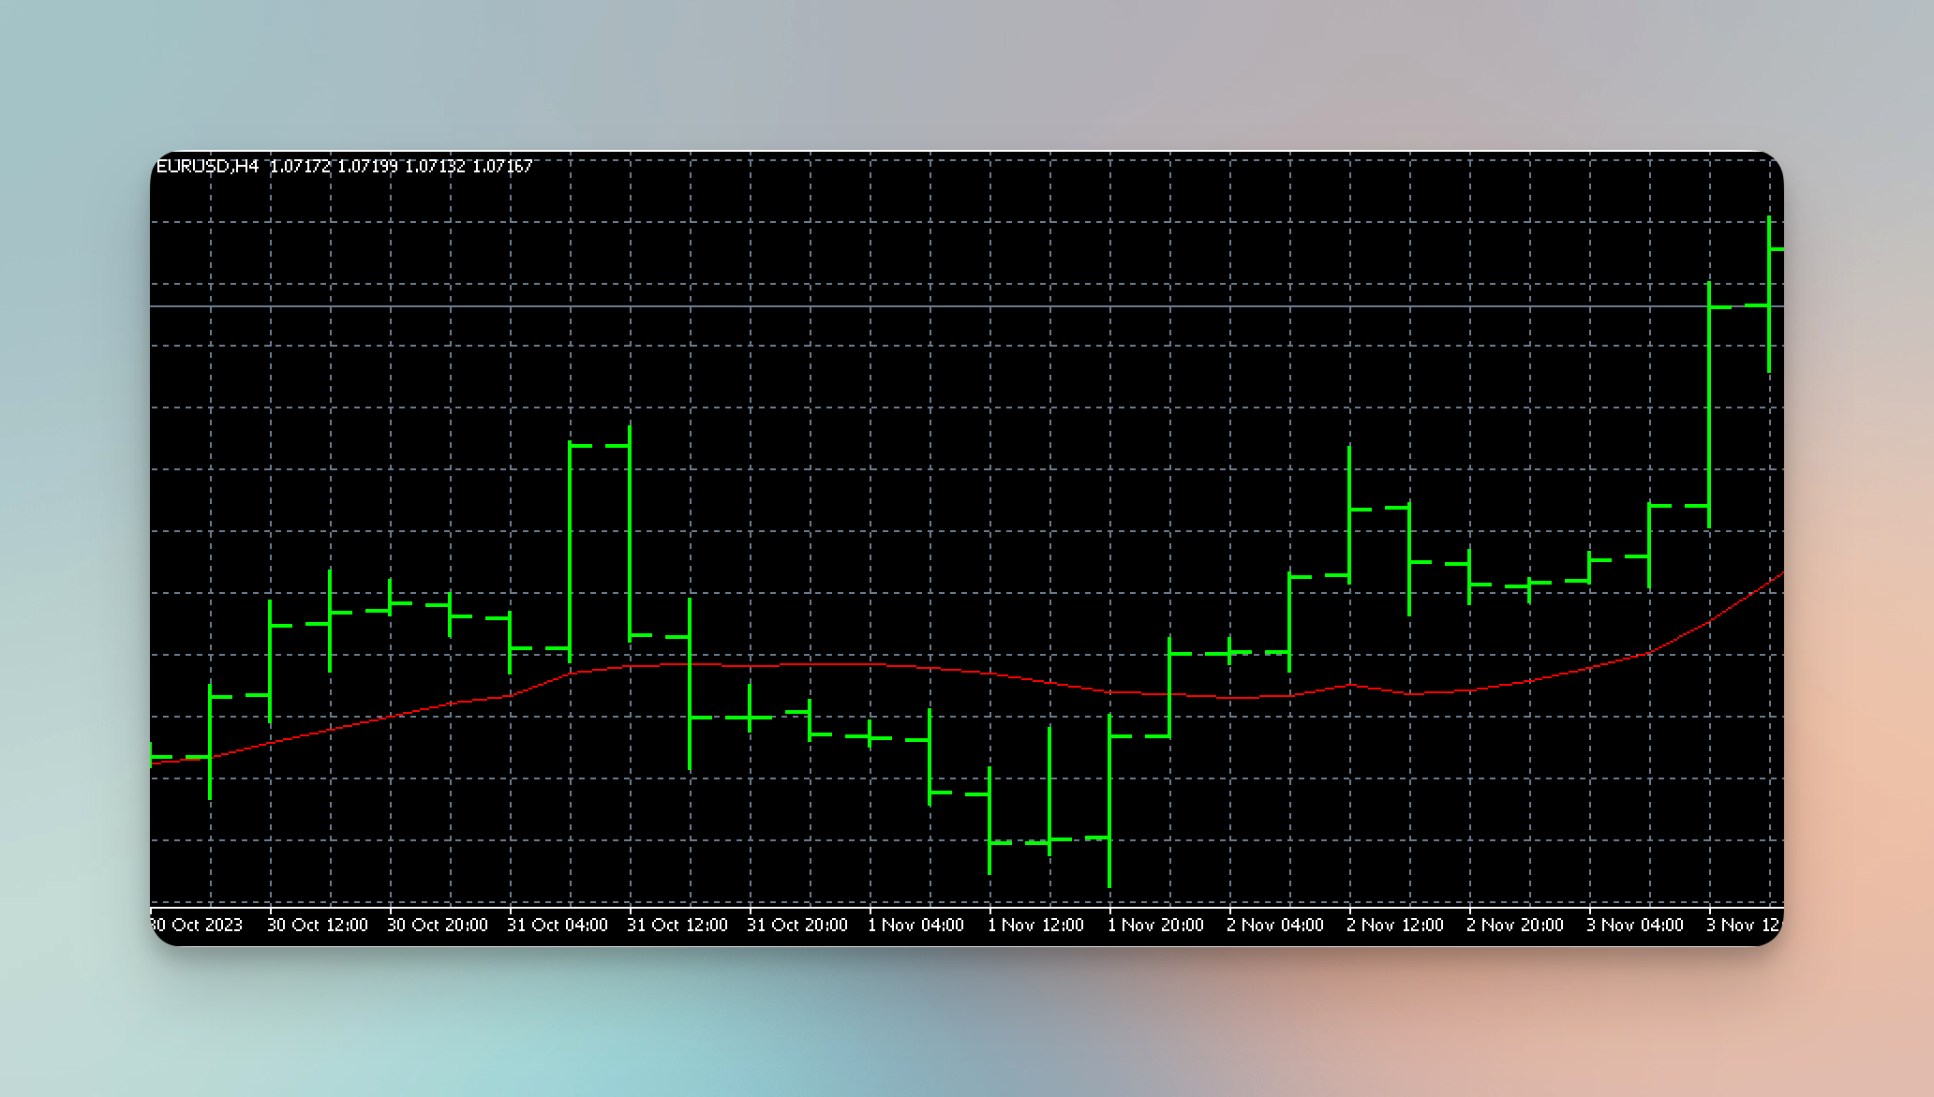Select the open price value 1.07172

300,165
